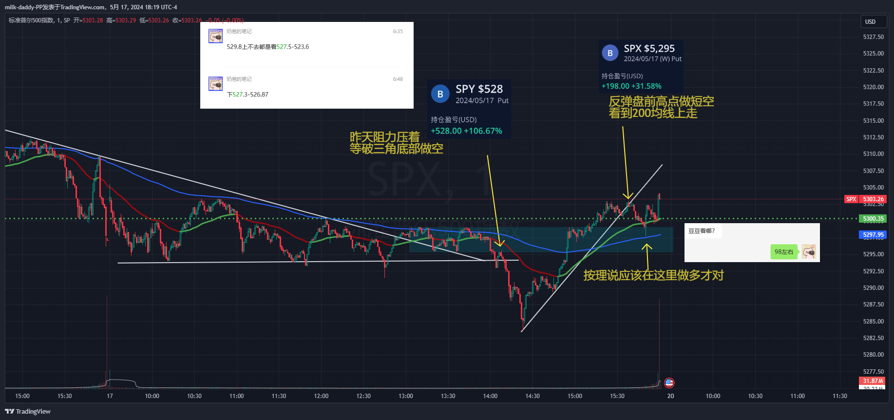Image resolution: width=894 pixels, height=420 pixels.
Task: Click the avatar on the 6:48 note
Action: click(x=215, y=84)
